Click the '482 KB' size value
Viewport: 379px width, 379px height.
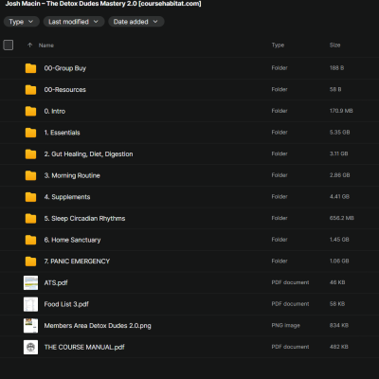(339, 347)
